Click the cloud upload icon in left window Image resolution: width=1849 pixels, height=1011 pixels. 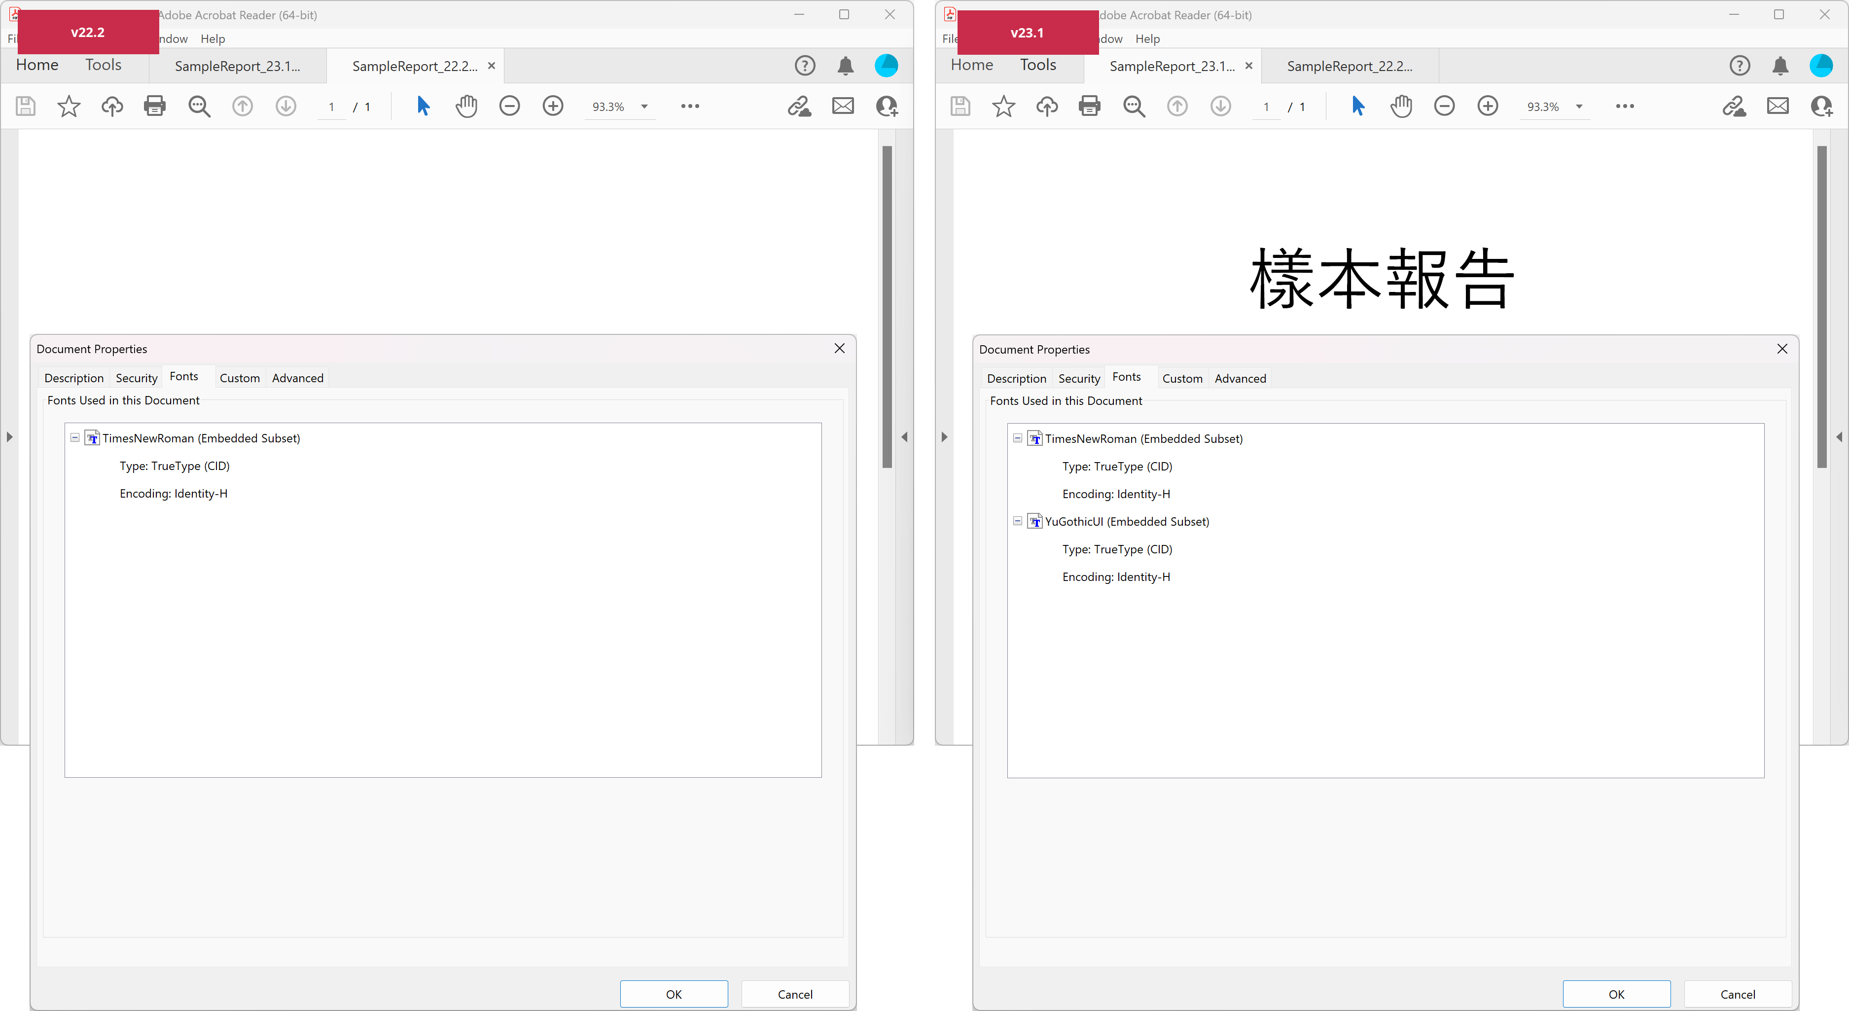(x=112, y=106)
